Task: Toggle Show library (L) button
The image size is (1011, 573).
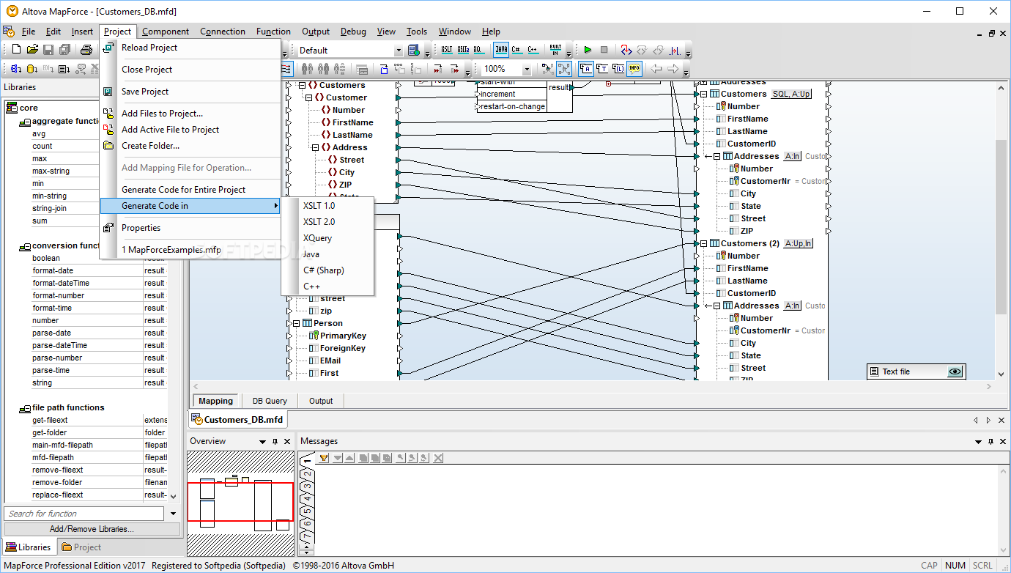Action: pyautogui.click(x=618, y=69)
